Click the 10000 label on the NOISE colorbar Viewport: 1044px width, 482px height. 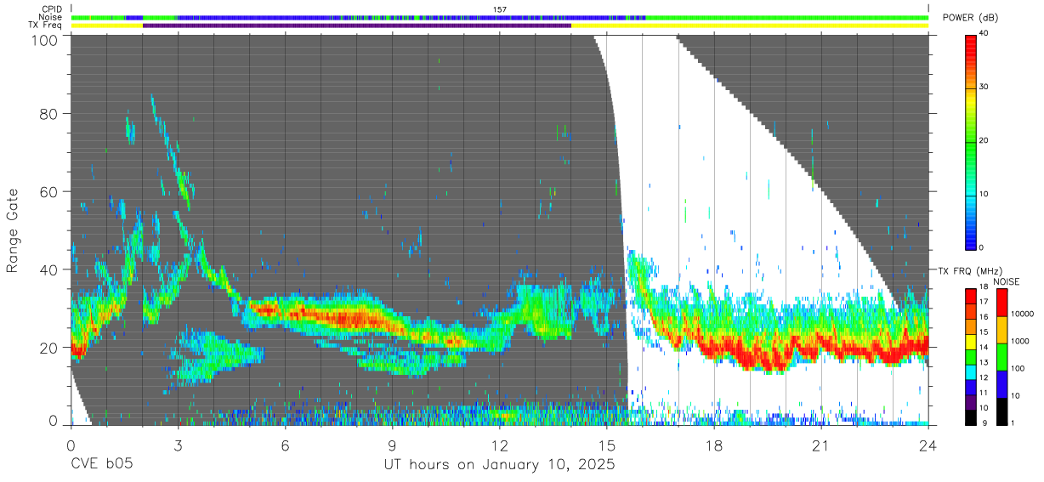[1024, 315]
